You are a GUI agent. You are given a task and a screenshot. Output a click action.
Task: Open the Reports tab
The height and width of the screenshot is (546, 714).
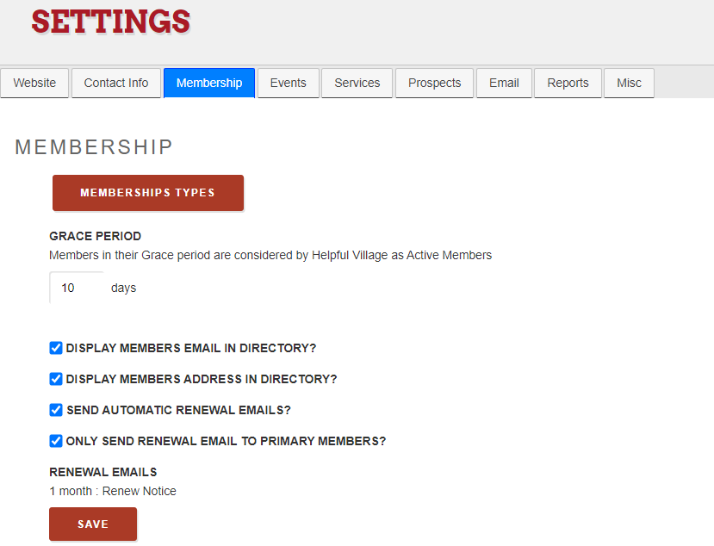568,83
